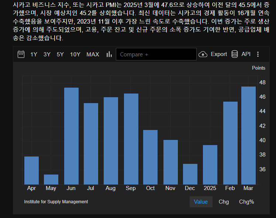Open the calendar date range picker
This screenshot has height=218, width=276.
click(21, 54)
